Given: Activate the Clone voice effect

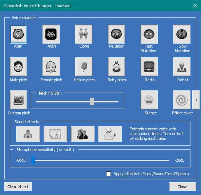Looking at the screenshot, I should pyautogui.click(x=84, y=34).
